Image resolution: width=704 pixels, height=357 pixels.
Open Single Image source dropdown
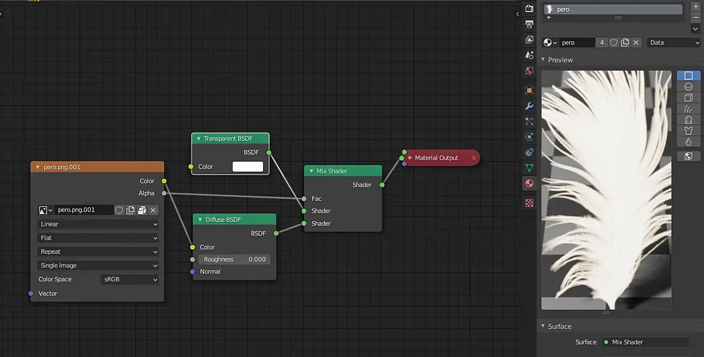98,265
